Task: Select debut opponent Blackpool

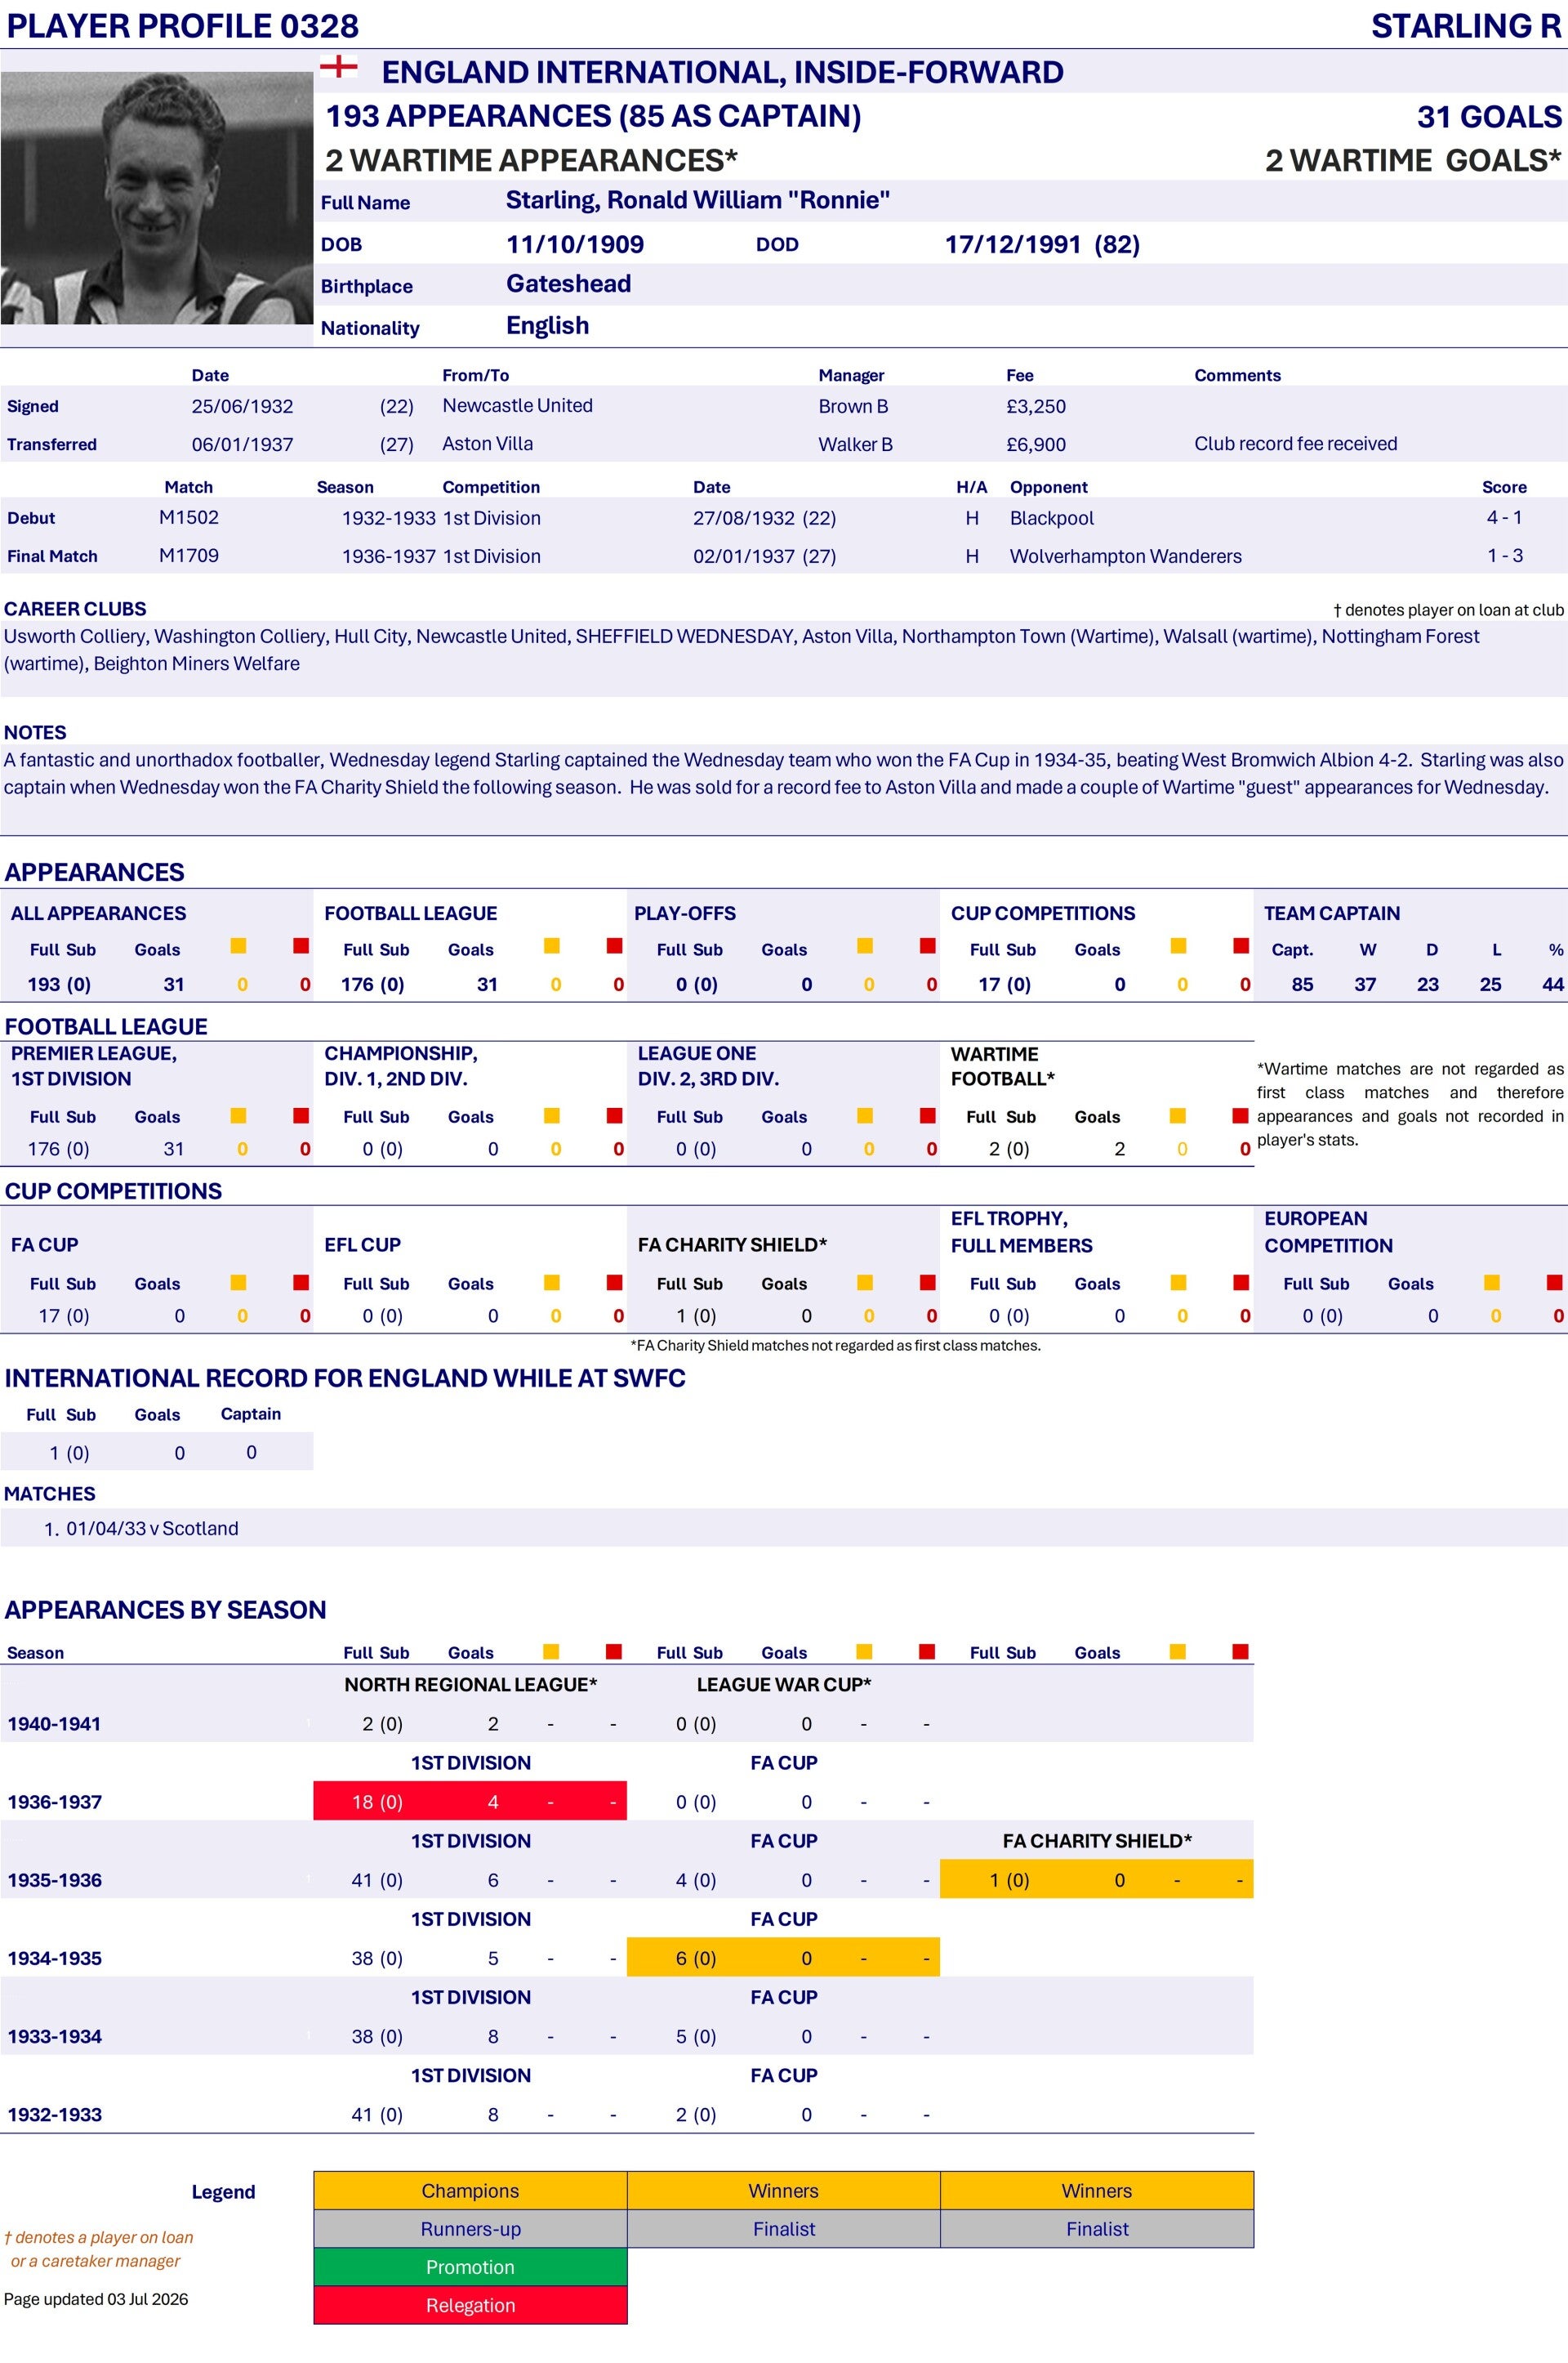Action: tap(1052, 518)
